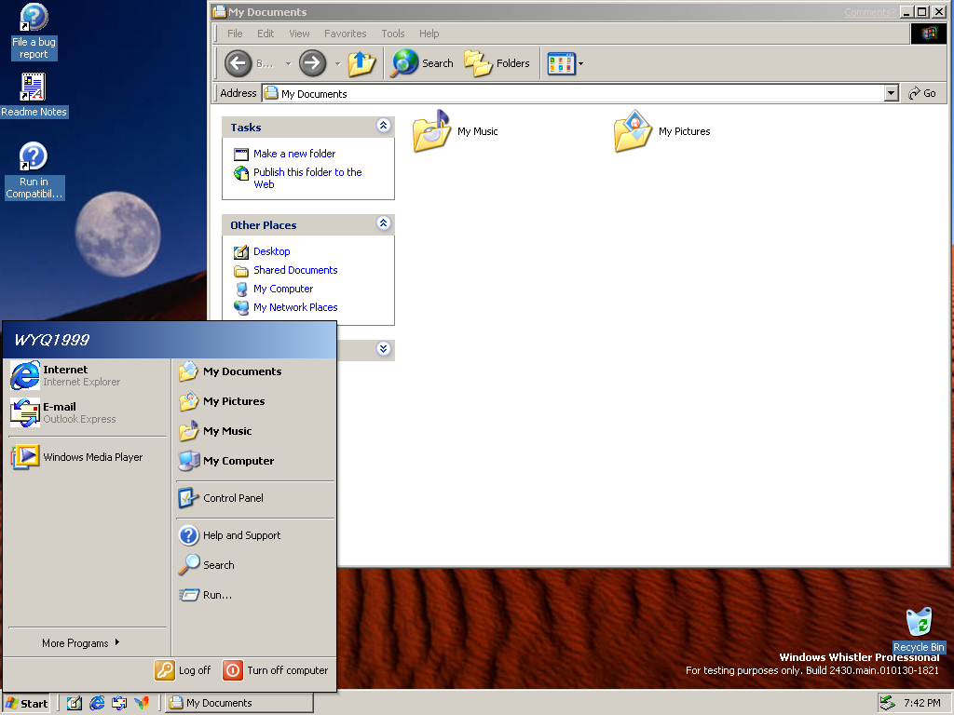Open the Views dropdown in toolbar

pyautogui.click(x=566, y=63)
